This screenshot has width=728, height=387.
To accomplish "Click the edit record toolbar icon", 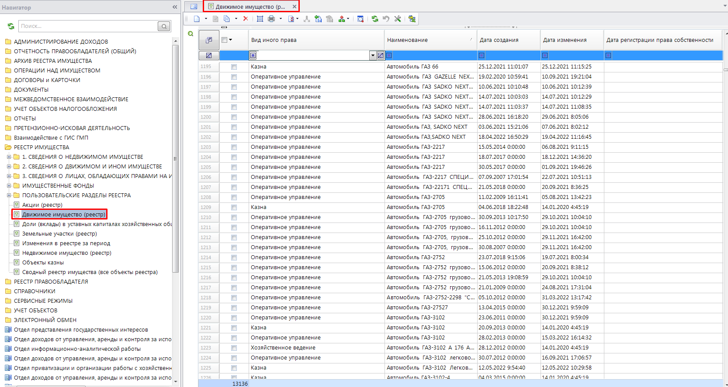I will (x=215, y=19).
